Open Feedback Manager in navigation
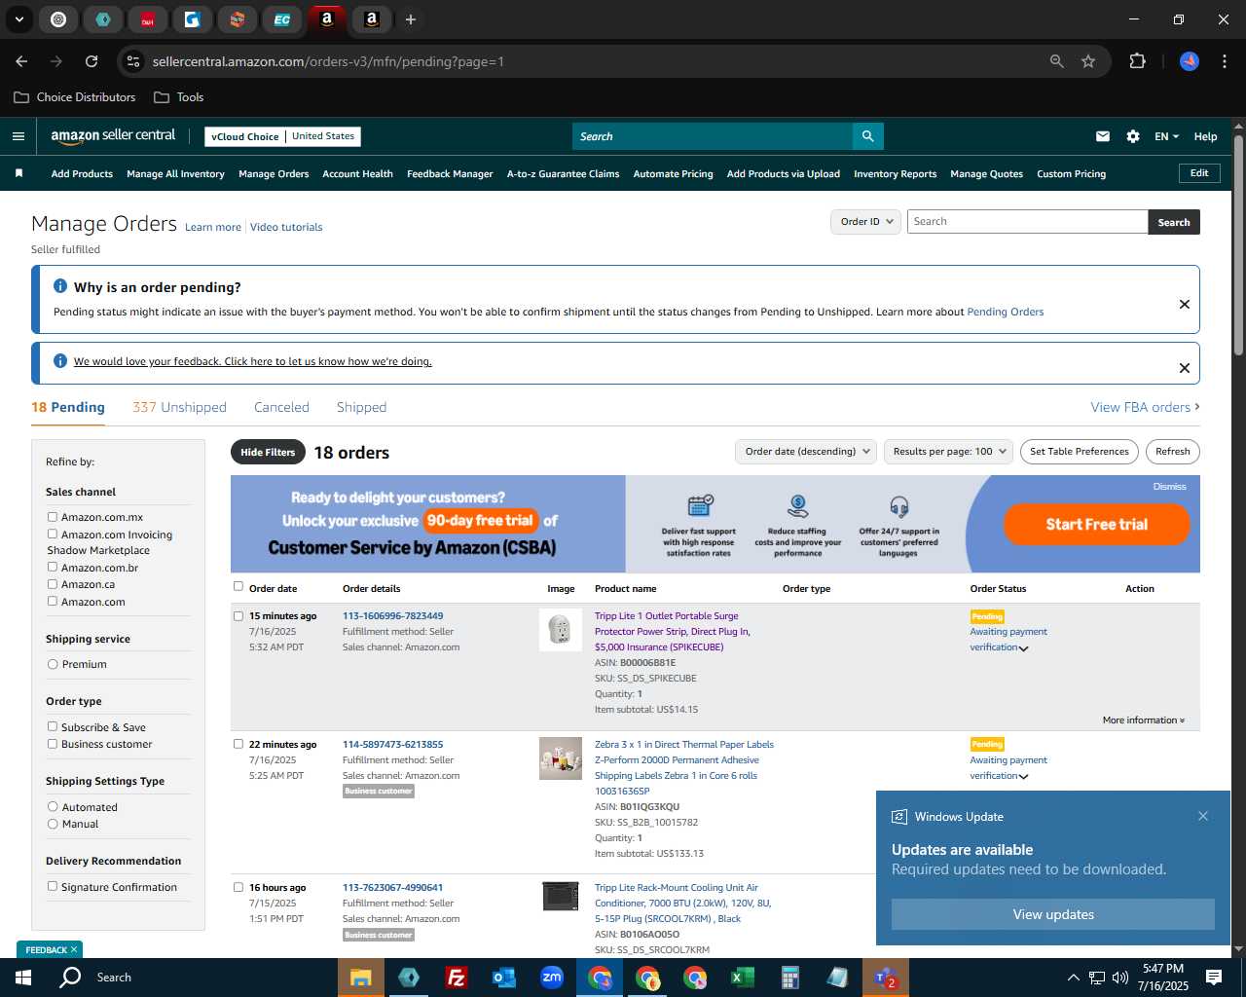The width and height of the screenshot is (1246, 997). pos(450,174)
